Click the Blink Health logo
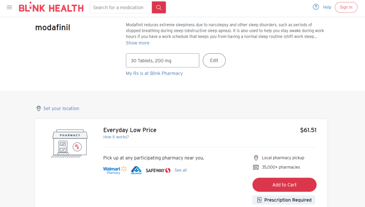The height and width of the screenshot is (207, 365). click(x=51, y=7)
